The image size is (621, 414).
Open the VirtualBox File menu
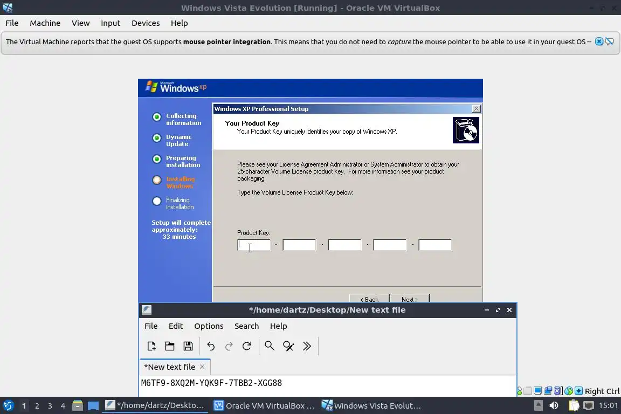tap(12, 23)
